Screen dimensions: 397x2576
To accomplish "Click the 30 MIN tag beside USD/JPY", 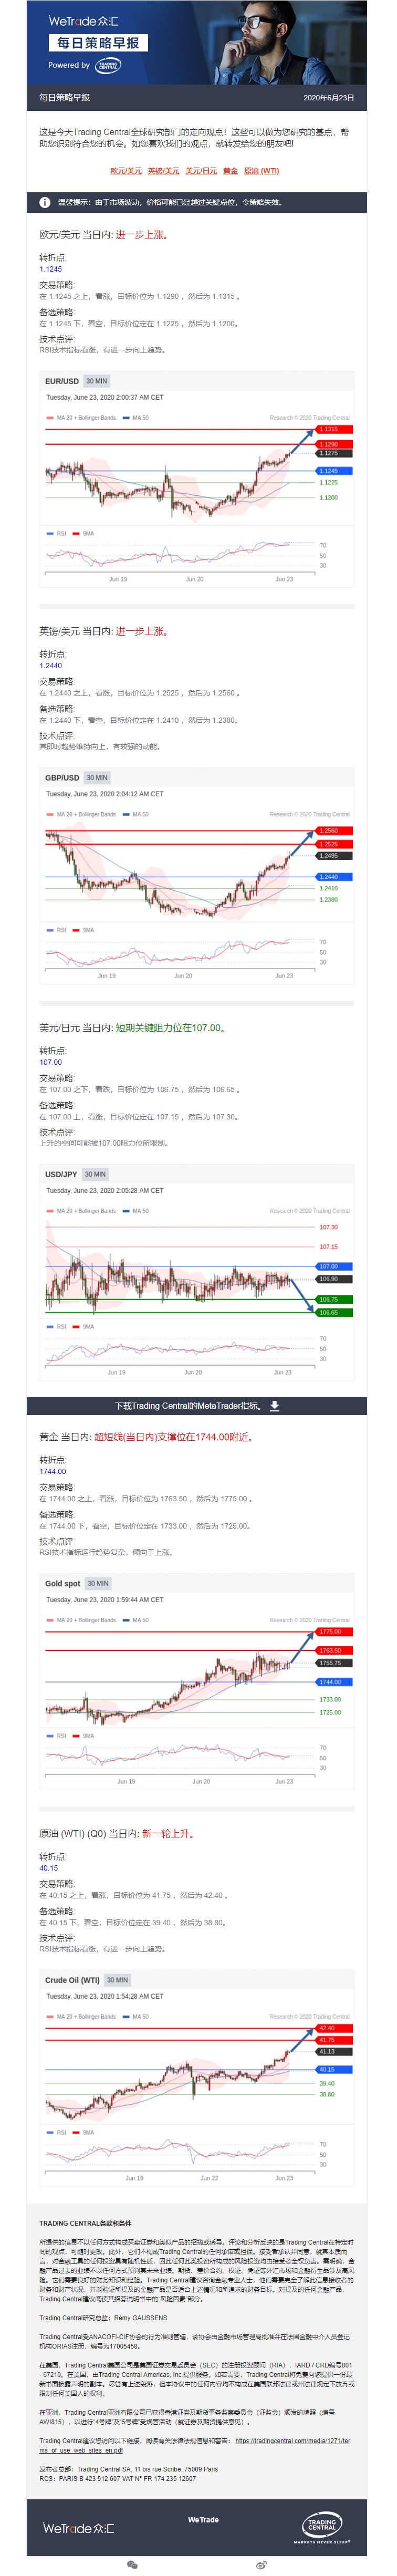I will [x=95, y=1174].
